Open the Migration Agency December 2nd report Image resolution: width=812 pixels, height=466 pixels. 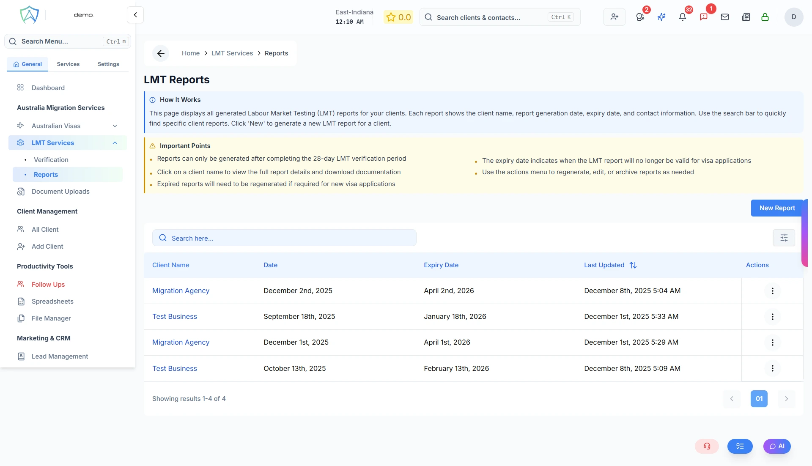(x=181, y=291)
